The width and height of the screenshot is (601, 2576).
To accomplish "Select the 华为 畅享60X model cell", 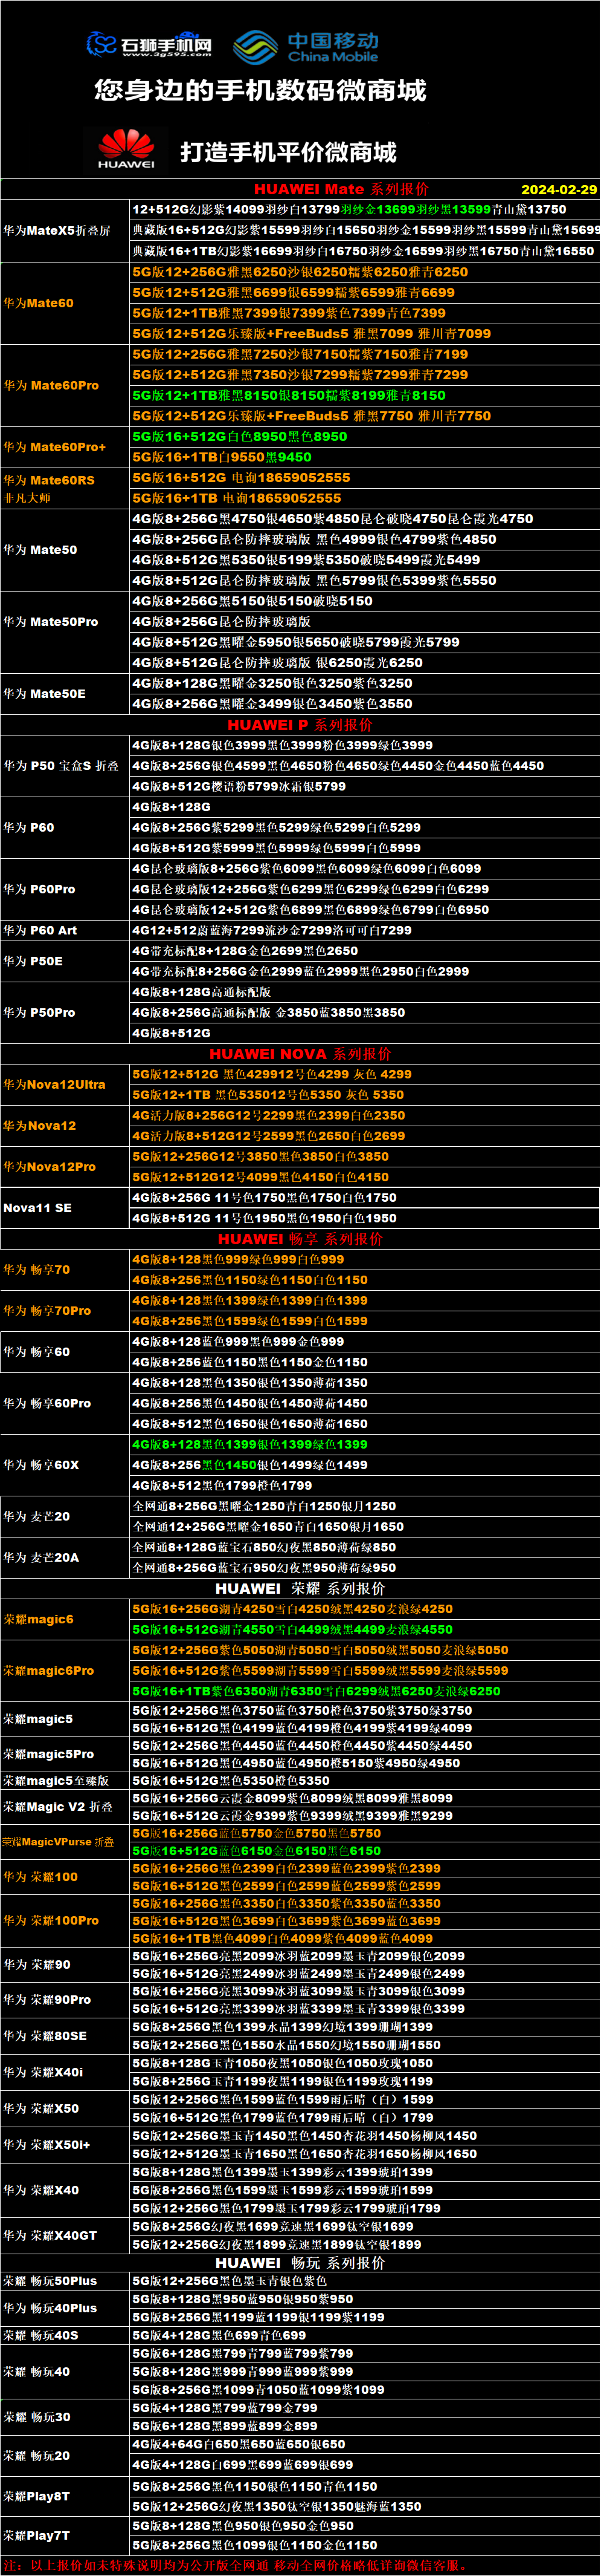I will 66,1464.
